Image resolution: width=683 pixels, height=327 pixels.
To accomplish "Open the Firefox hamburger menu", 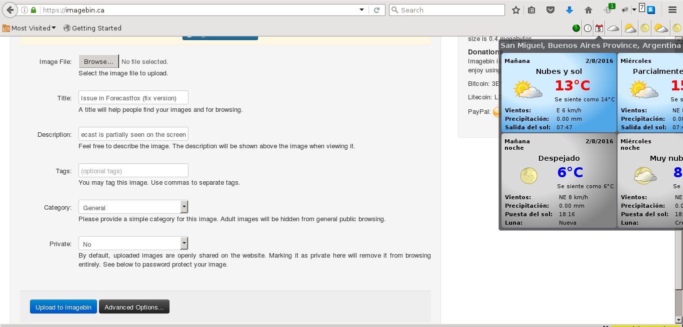I will pos(672,10).
